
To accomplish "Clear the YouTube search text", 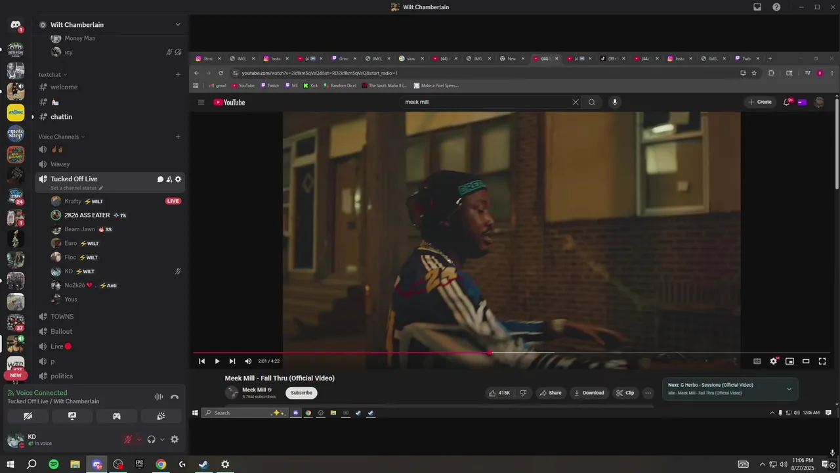I will click(x=576, y=102).
